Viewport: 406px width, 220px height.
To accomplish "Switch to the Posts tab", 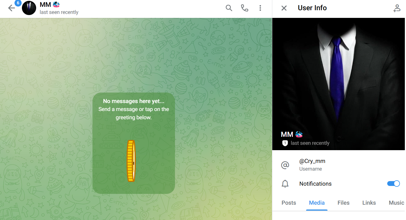I will pos(289,203).
